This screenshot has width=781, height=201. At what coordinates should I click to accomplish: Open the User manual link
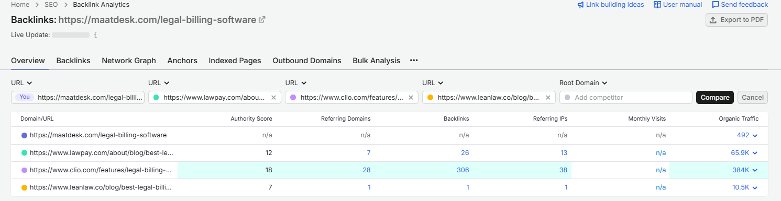(x=678, y=5)
